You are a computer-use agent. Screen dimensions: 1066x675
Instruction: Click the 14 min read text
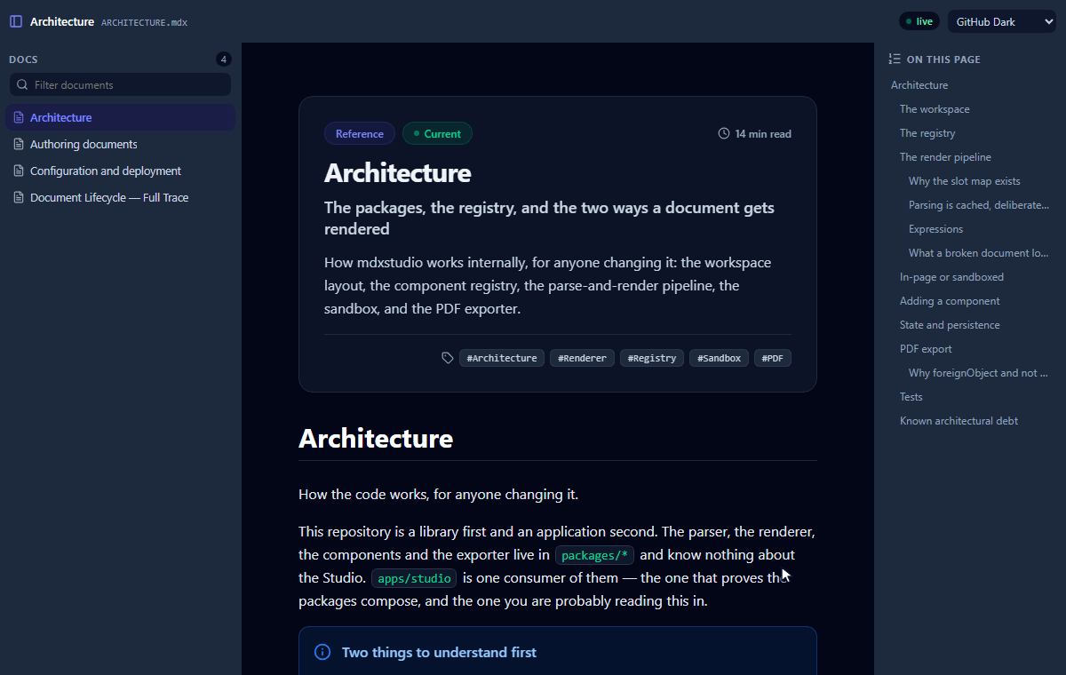click(x=763, y=134)
